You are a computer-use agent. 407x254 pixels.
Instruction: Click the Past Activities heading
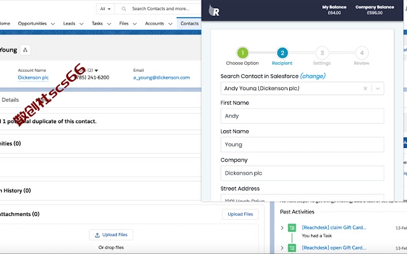[x=297, y=212]
